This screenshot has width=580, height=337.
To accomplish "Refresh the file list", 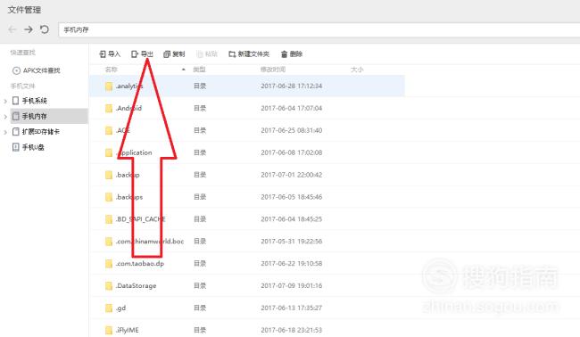I will [45, 29].
